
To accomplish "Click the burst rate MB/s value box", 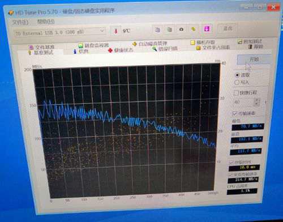I will click(243, 180).
